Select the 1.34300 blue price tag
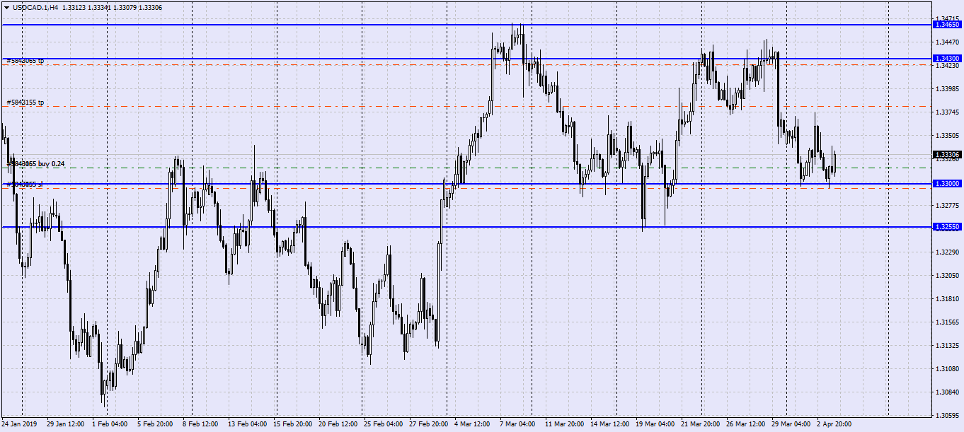The height and width of the screenshot is (432, 964). 947,58
